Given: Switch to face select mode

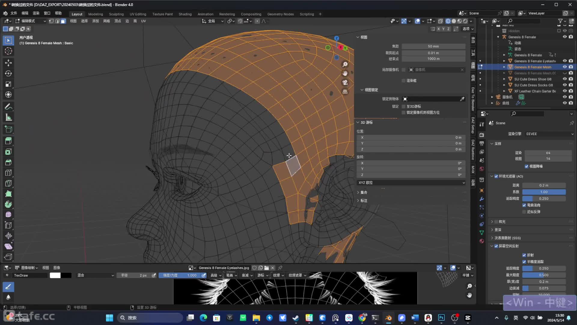Looking at the screenshot, I should click(63, 21).
